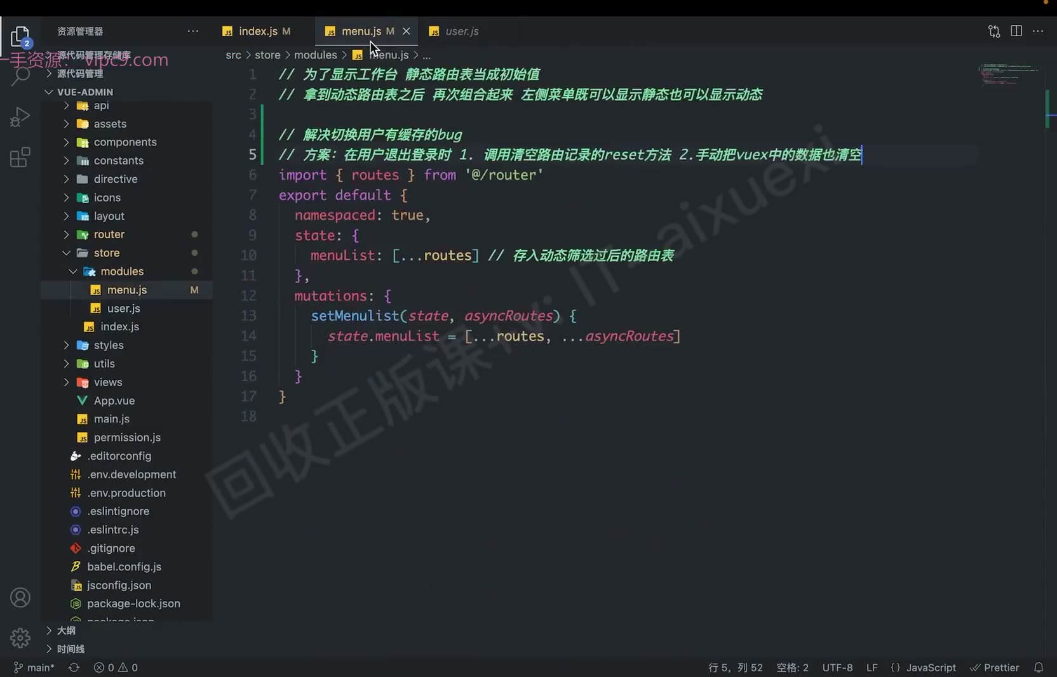This screenshot has width=1057, height=677.
Task: Open the notifications bell in status bar
Action: [1039, 667]
